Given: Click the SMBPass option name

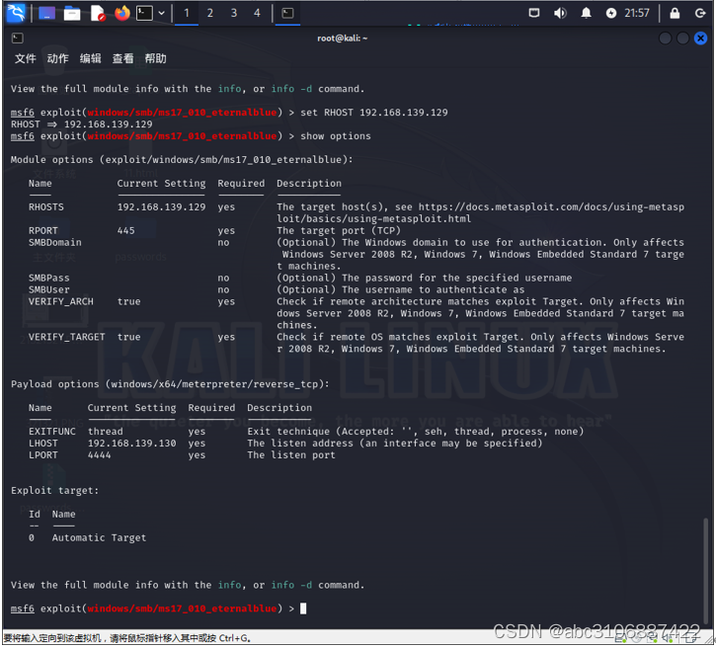Looking at the screenshot, I should click(x=48, y=278).
